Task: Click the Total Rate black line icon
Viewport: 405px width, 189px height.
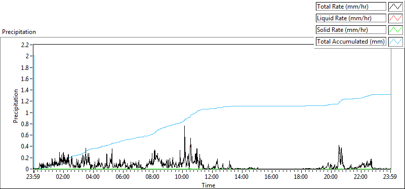Action: point(396,7)
